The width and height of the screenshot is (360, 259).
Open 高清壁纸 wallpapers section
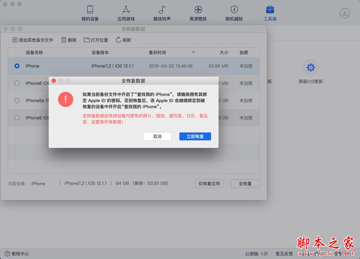coord(198,13)
